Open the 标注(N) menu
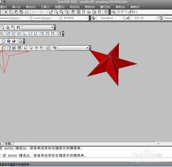This screenshot has height=167, width=172. tap(75, 7)
